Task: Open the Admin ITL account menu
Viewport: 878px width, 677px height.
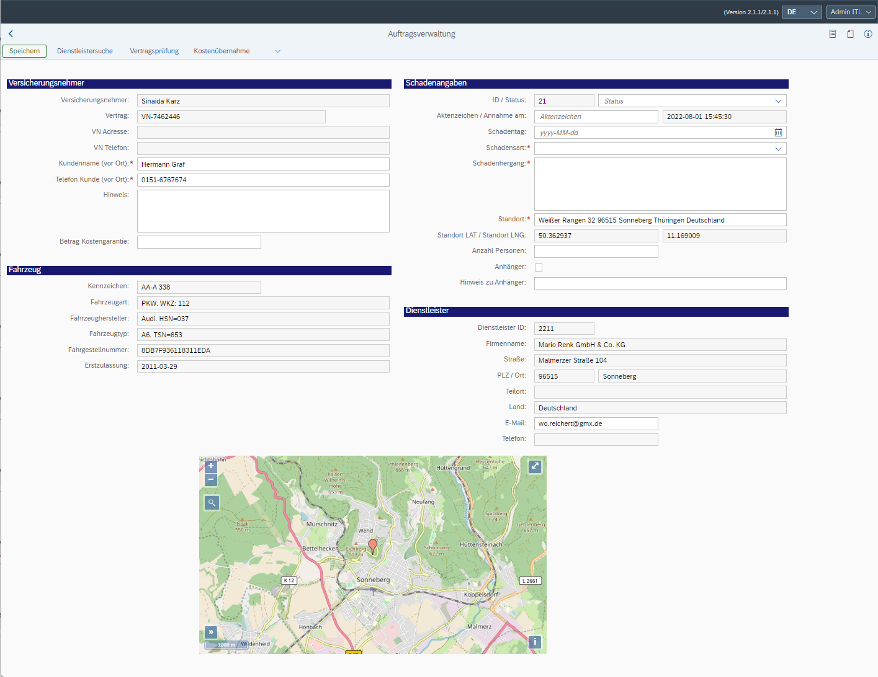Action: point(849,12)
